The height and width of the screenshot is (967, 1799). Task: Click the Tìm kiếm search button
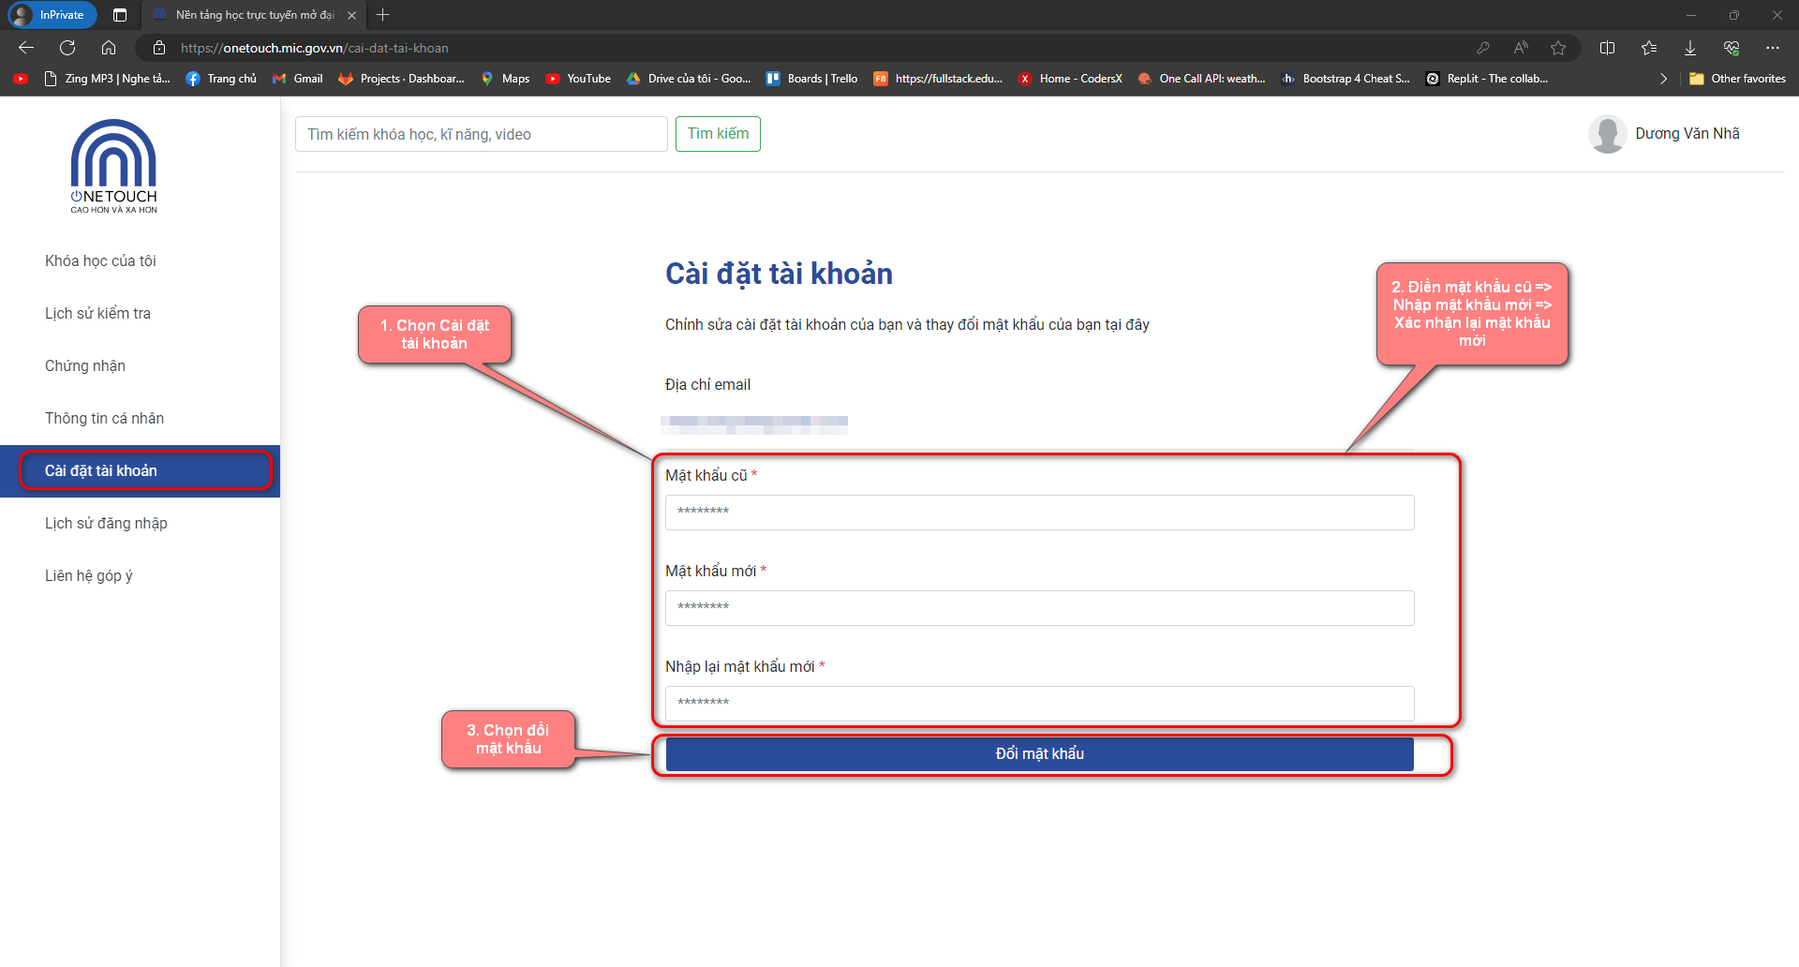(718, 134)
